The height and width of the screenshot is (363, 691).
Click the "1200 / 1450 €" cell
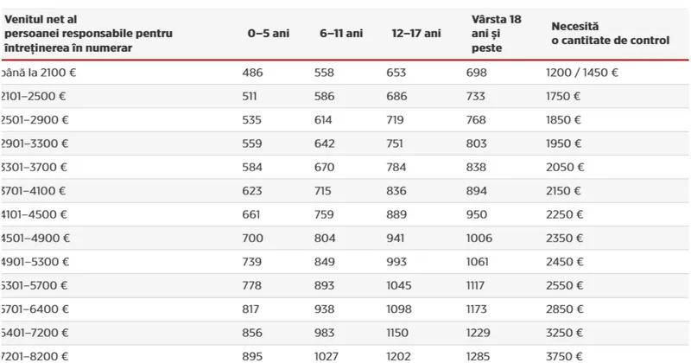pyautogui.click(x=582, y=73)
